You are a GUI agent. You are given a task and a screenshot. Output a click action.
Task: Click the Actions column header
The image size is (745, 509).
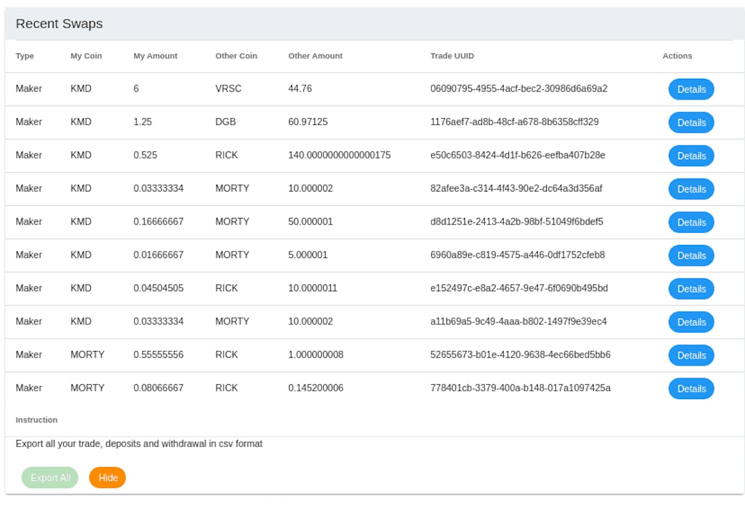point(677,56)
